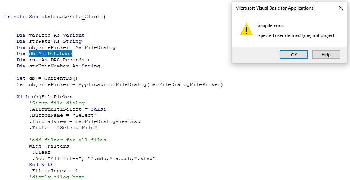350x180 pixels.
Task: Click the '.AllowMultiSelect = False' line
Action: pos(67,109)
